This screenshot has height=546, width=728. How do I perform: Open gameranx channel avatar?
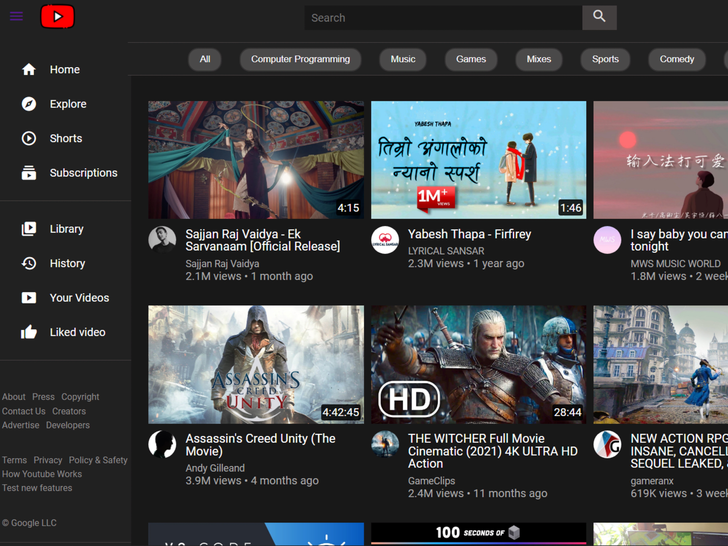pos(607,445)
